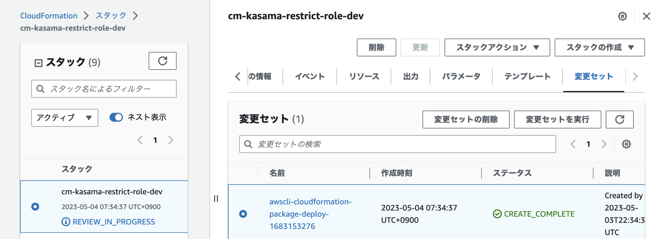This screenshot has height=239, width=660.
Task: Click the left chevron in the tab bar
Action: point(238,77)
